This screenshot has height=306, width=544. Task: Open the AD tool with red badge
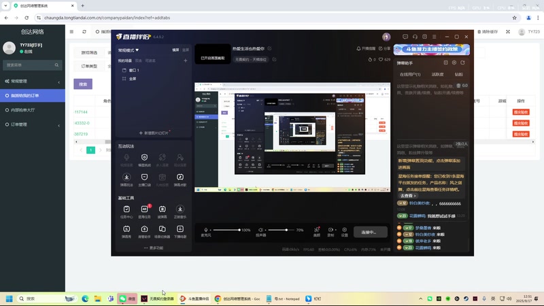click(144, 209)
